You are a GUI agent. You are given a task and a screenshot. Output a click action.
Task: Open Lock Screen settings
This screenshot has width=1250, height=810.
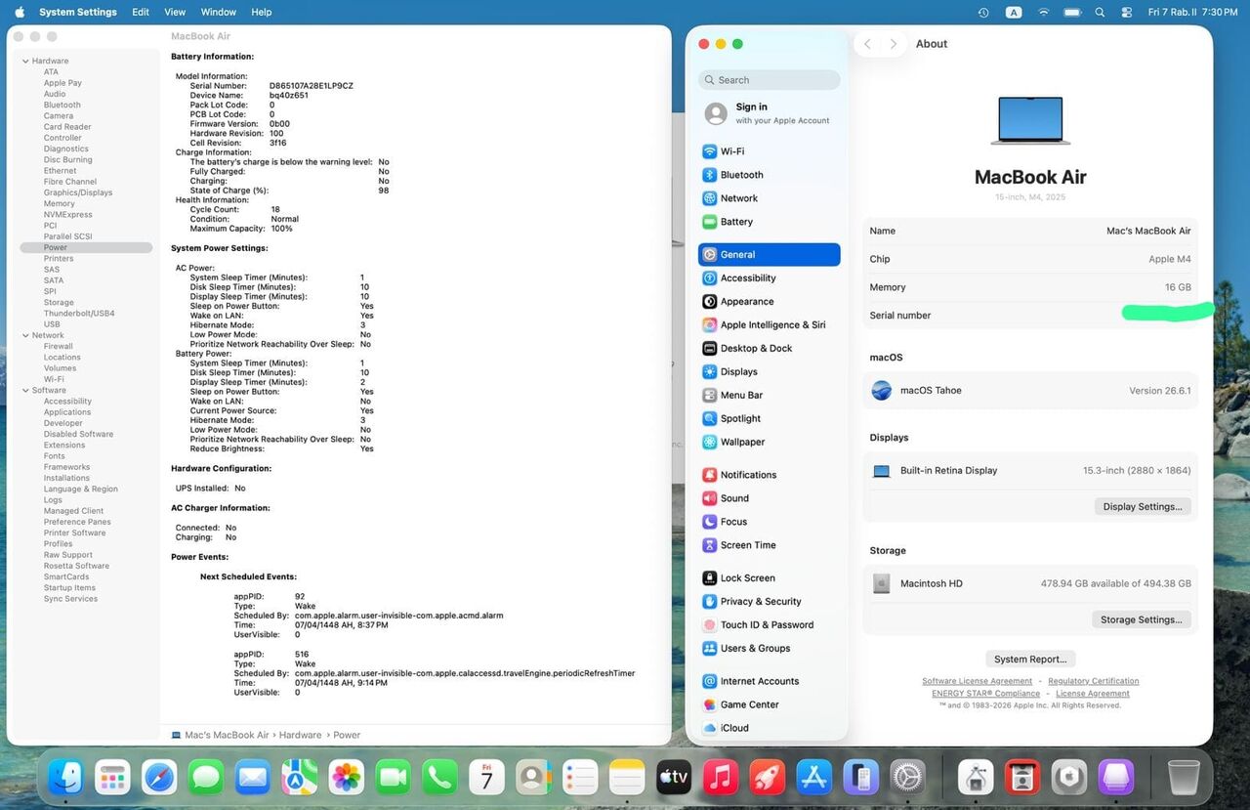pos(769,577)
